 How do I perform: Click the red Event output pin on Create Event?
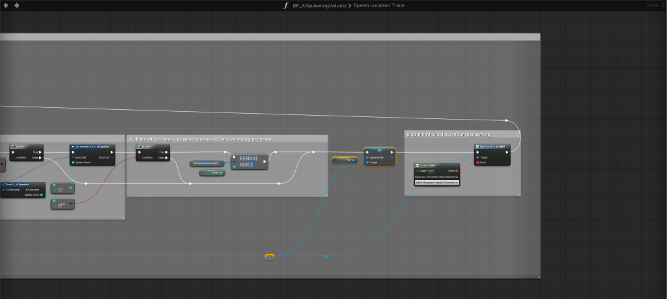pos(455,171)
